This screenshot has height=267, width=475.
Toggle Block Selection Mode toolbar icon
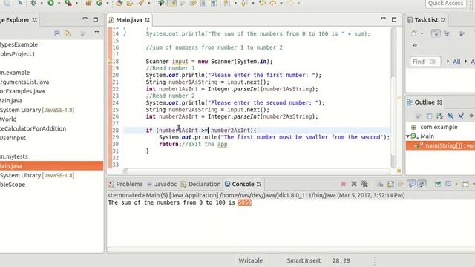coord(203,3)
